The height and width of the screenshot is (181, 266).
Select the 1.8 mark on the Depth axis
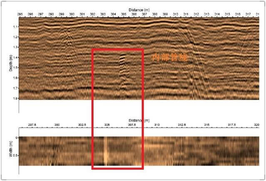[x=15, y=98]
